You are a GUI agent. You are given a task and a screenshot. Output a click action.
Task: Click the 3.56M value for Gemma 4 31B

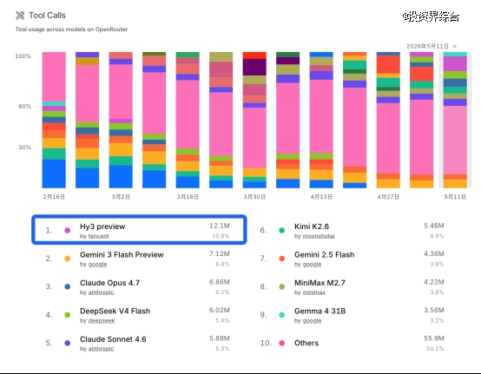pyautogui.click(x=434, y=311)
